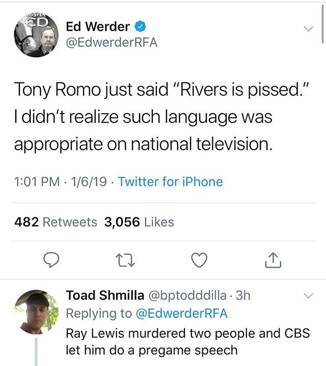Image resolution: width=326 pixels, height=366 pixels.
Task: Open @EdwerderRFA link in reply line
Action: point(181,313)
